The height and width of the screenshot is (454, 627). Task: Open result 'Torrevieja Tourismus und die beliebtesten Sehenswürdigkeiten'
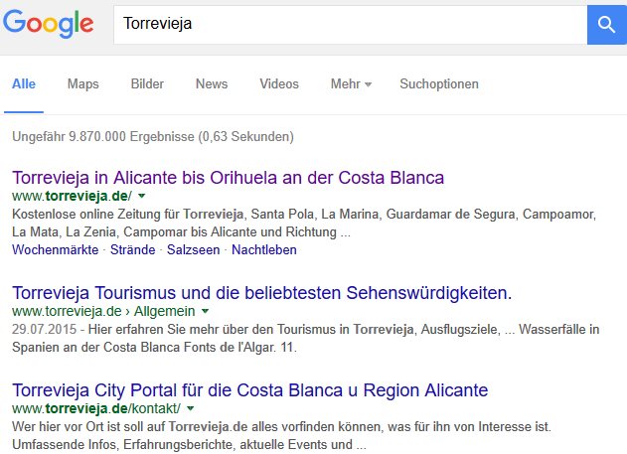[262, 293]
